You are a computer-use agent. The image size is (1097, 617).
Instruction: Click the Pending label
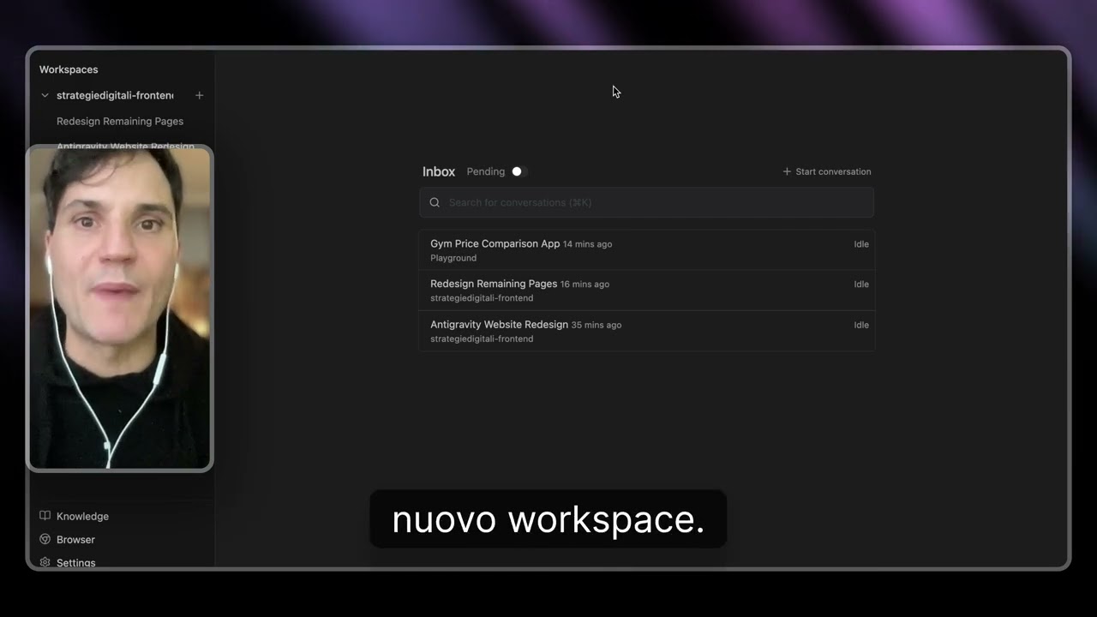pyautogui.click(x=486, y=171)
